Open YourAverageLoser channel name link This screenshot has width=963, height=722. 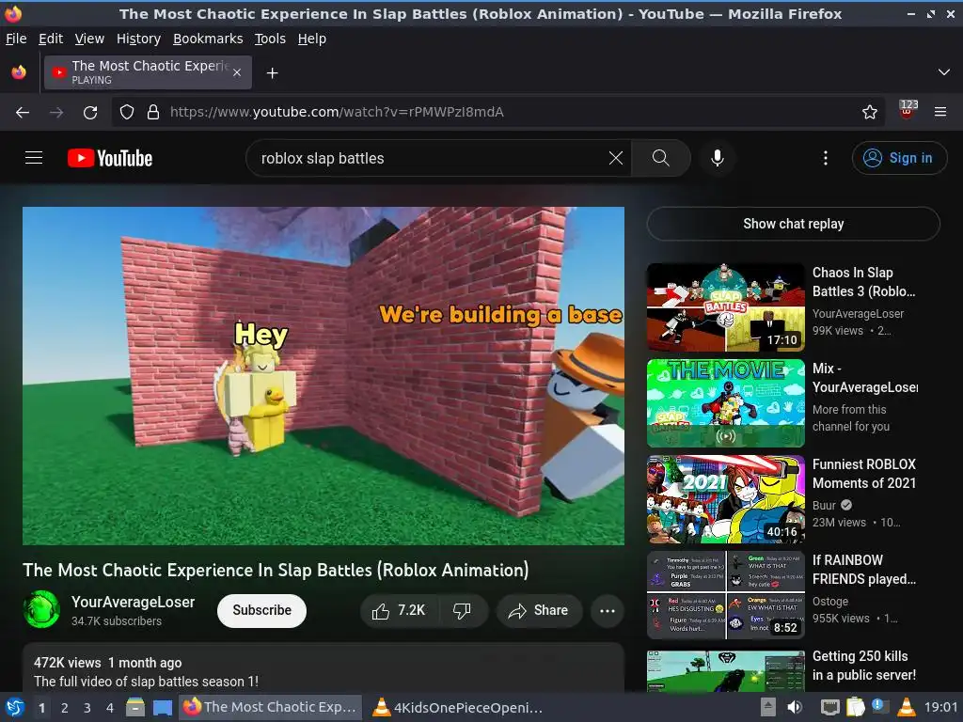134,602
